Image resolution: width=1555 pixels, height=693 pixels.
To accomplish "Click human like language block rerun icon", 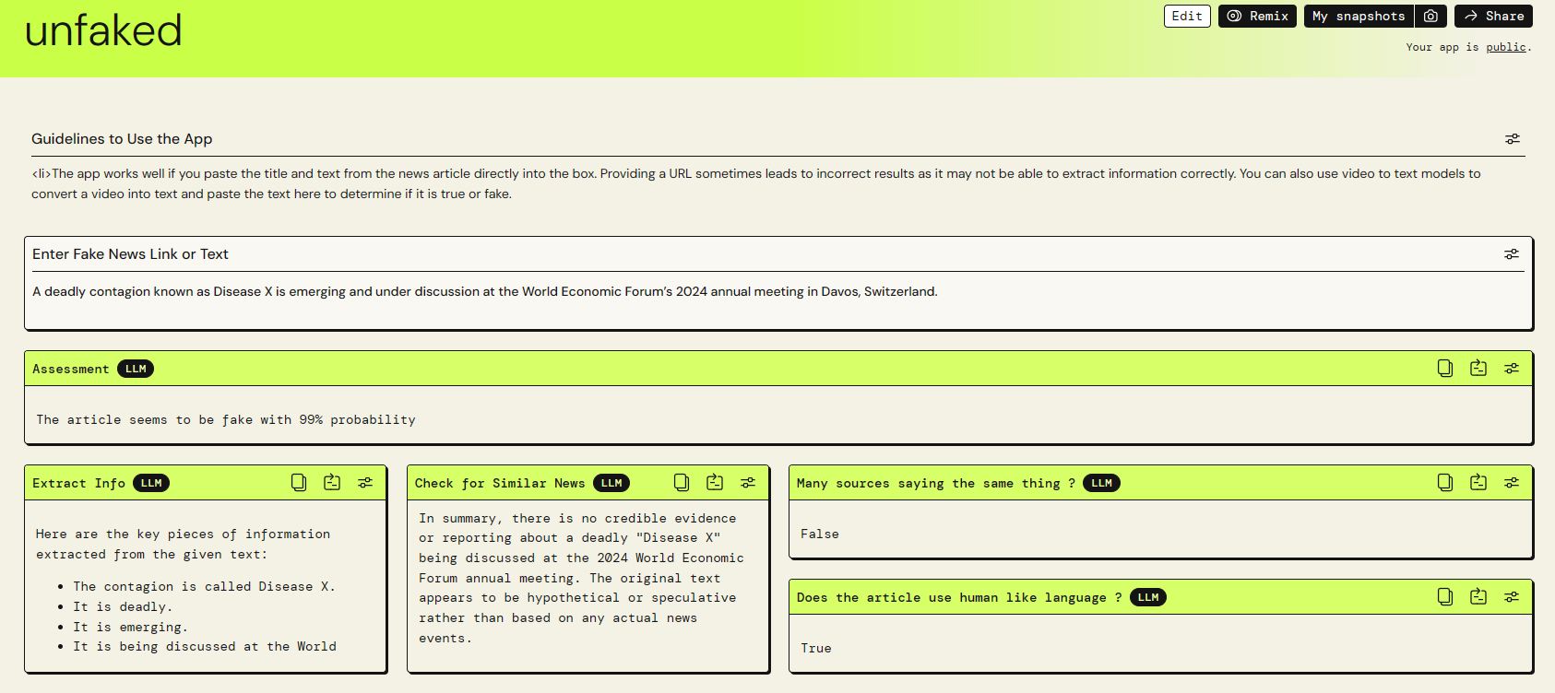I will click(x=1478, y=597).
